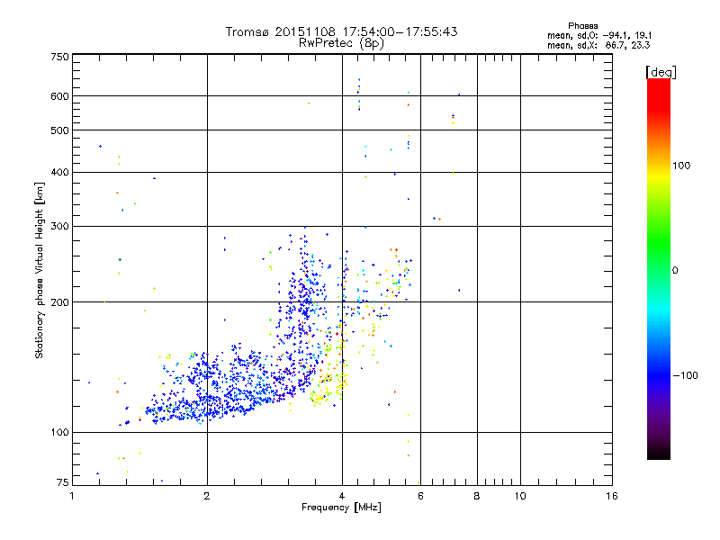Click the colorbar tick label '-100'
Viewport: 720px width, 540px height.
pyautogui.click(x=685, y=375)
